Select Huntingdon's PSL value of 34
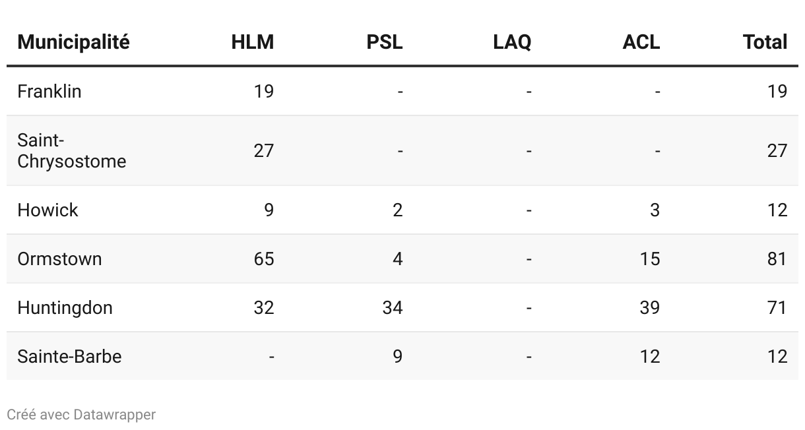This screenshot has width=805, height=430. coord(393,307)
